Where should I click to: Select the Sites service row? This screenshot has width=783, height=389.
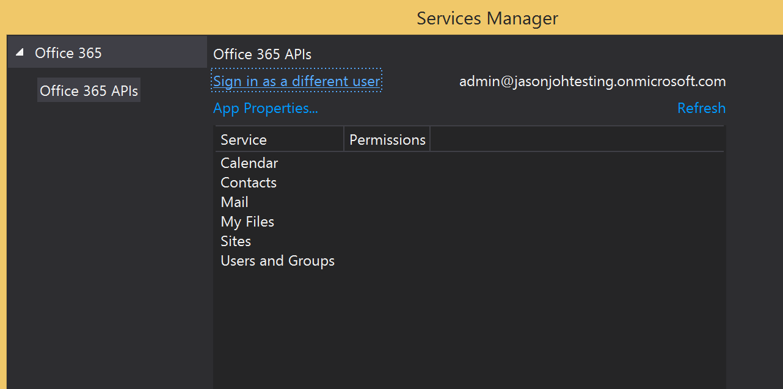pyautogui.click(x=236, y=241)
